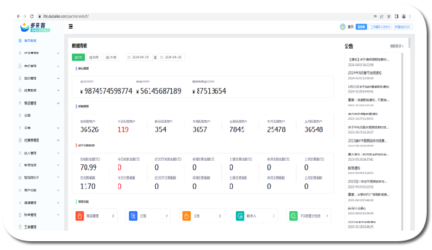
Task: Toggle the hamburger sidebar collapse icon
Action: tap(71, 26)
